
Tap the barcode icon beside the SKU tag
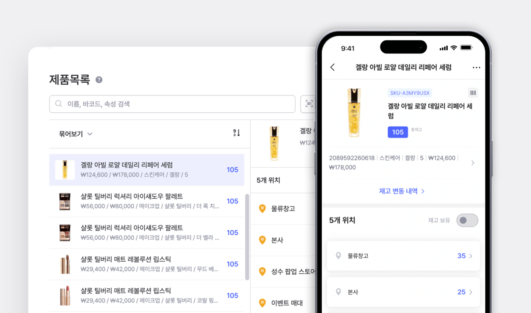tap(473, 93)
